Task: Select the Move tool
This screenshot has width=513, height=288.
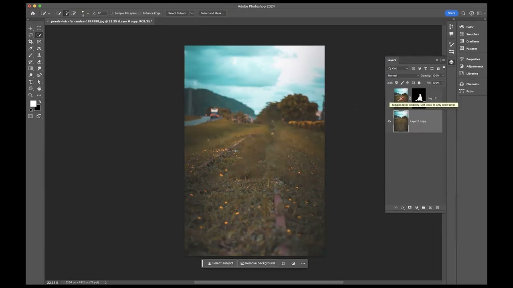Action: [30, 28]
